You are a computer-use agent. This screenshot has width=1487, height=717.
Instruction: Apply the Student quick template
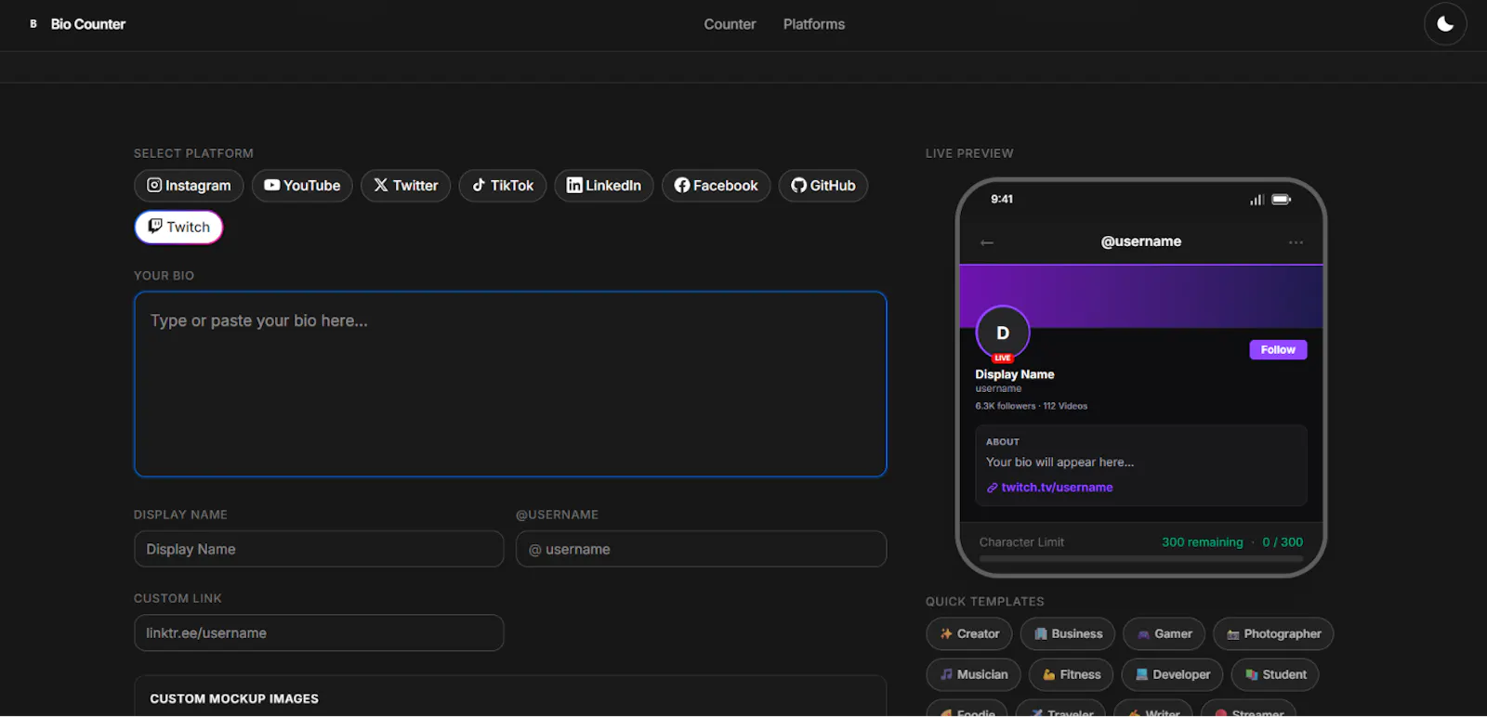coord(1275,675)
